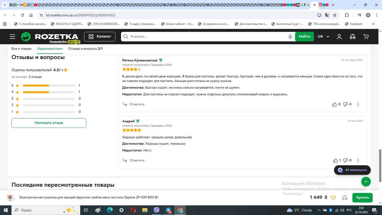The height and width of the screenshot is (215, 382).
Task: Open three-dot options on Андрей's review
Action: coord(358,160)
